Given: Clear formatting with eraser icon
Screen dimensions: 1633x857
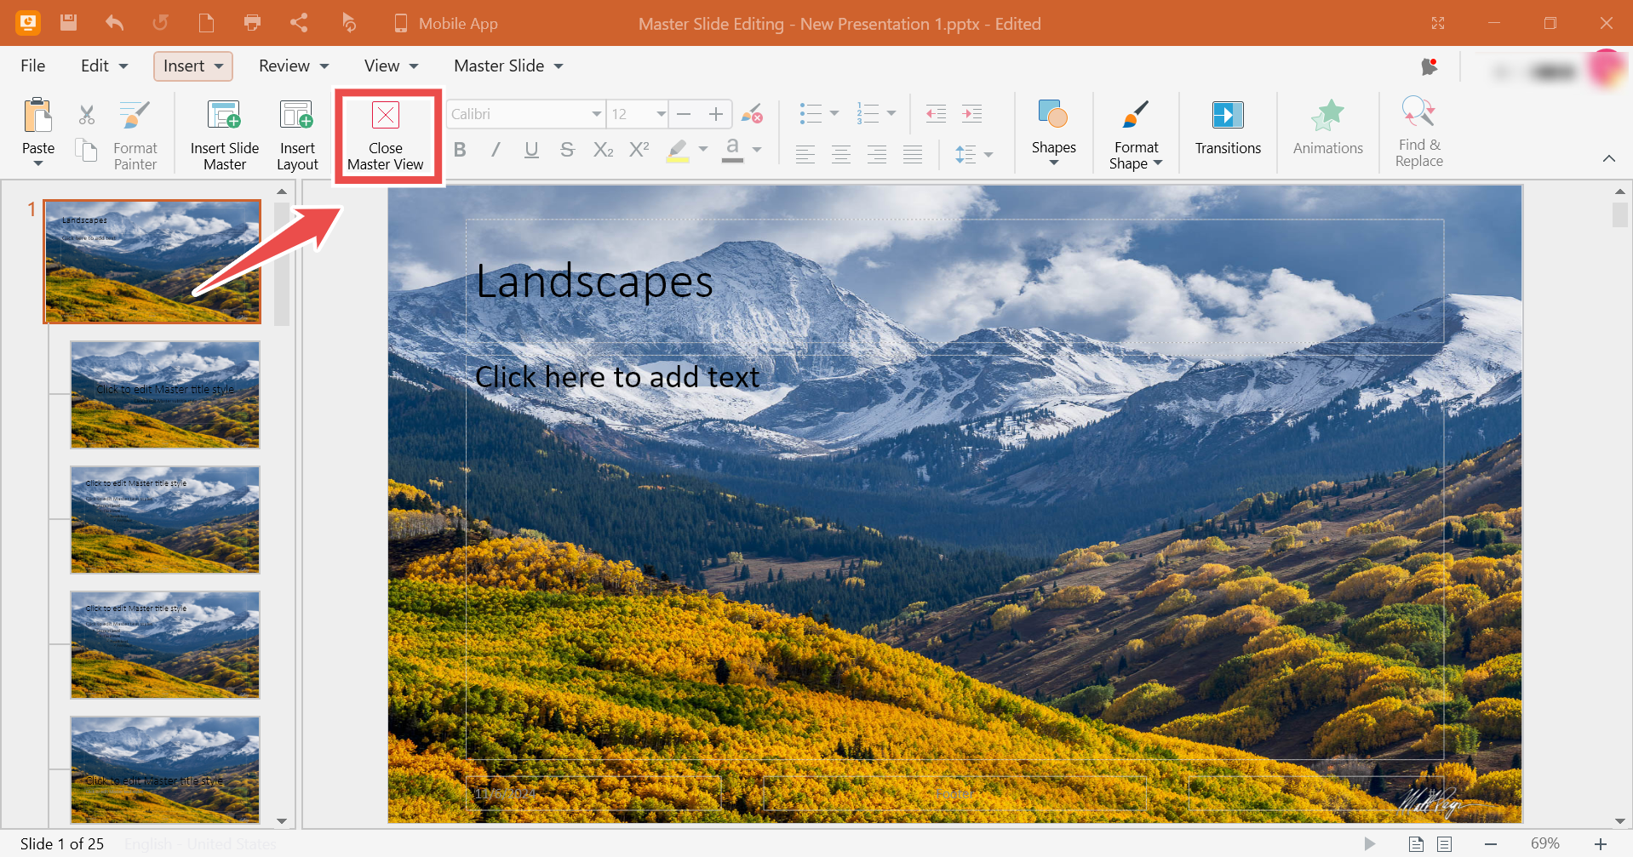Looking at the screenshot, I should 752,114.
